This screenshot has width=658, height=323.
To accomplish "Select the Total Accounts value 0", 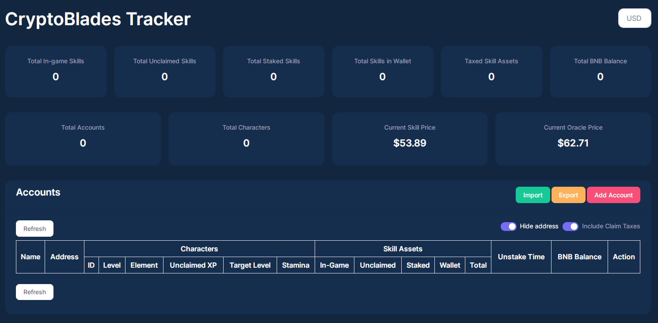I will [83, 143].
